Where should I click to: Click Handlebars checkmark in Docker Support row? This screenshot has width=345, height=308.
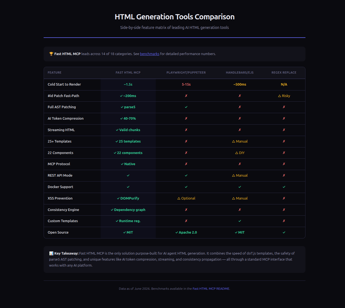coord(240,187)
